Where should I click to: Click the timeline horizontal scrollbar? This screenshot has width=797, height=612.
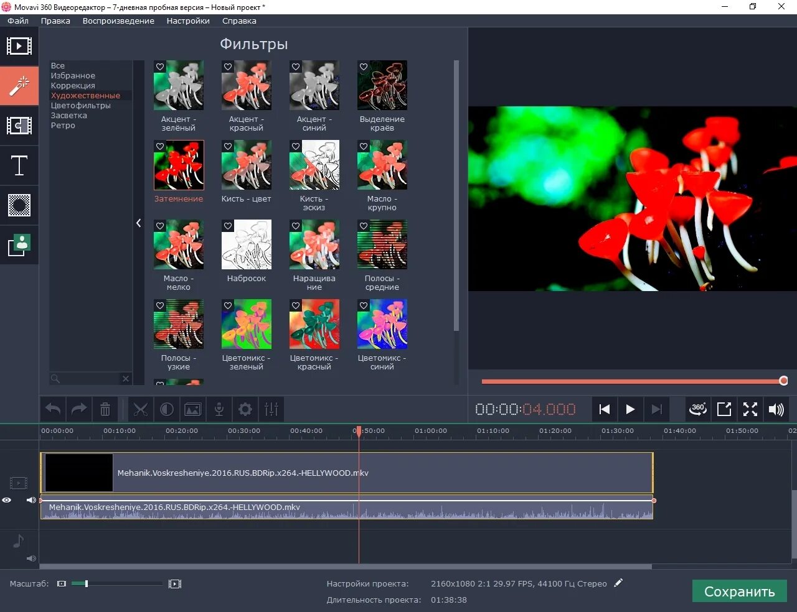click(x=346, y=567)
